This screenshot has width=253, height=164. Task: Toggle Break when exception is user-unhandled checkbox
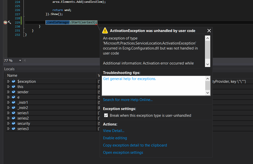[106, 115]
